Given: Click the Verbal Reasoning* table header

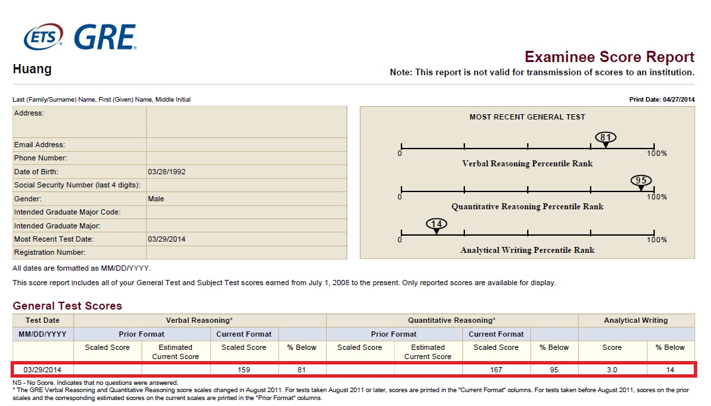Looking at the screenshot, I should [200, 320].
